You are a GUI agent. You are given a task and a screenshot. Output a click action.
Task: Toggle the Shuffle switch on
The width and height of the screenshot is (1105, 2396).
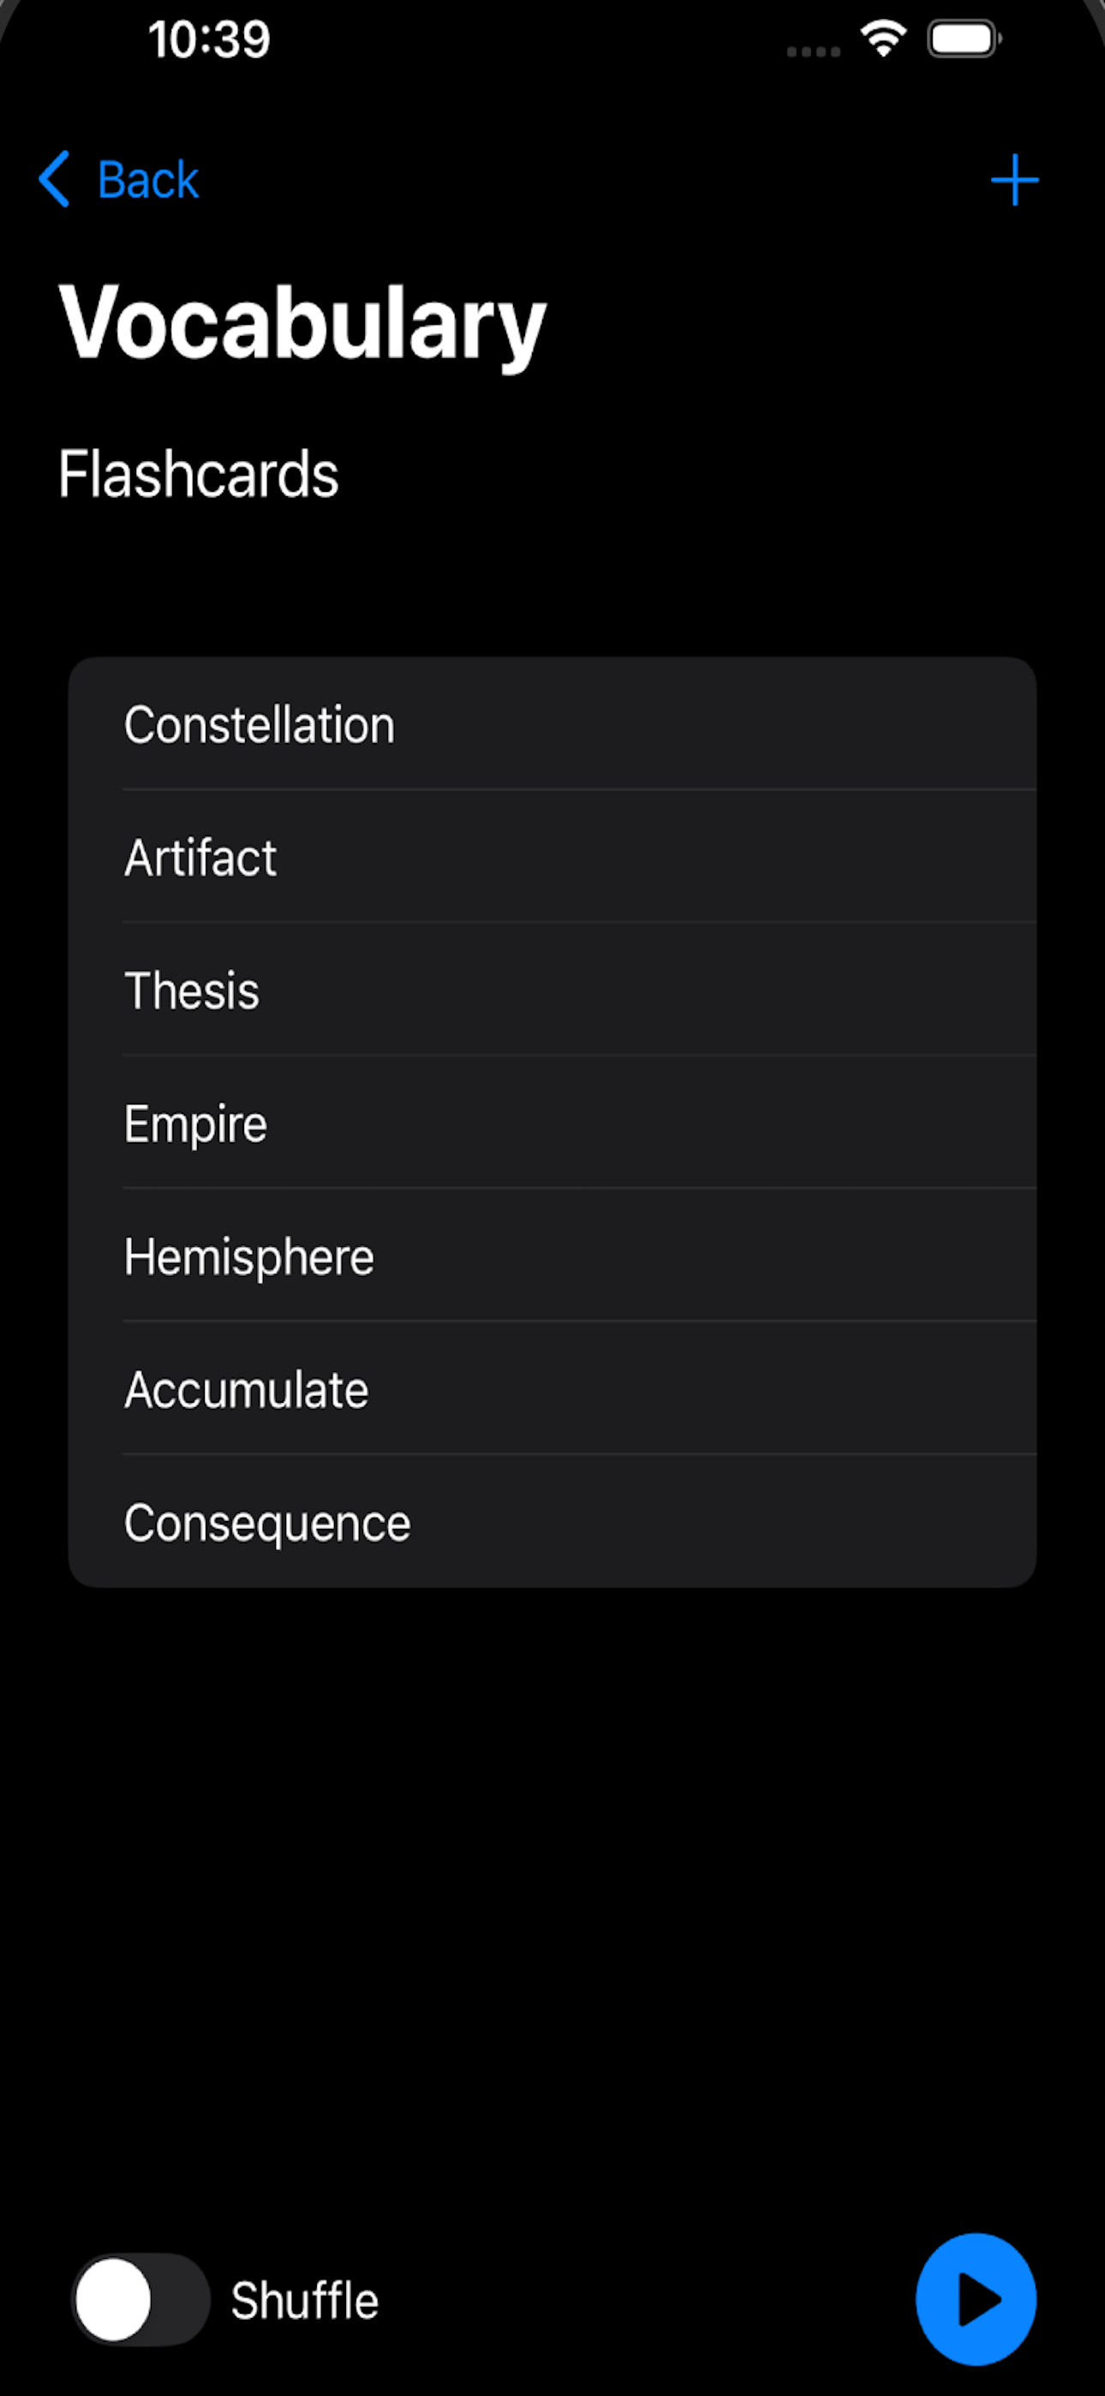click(140, 2299)
